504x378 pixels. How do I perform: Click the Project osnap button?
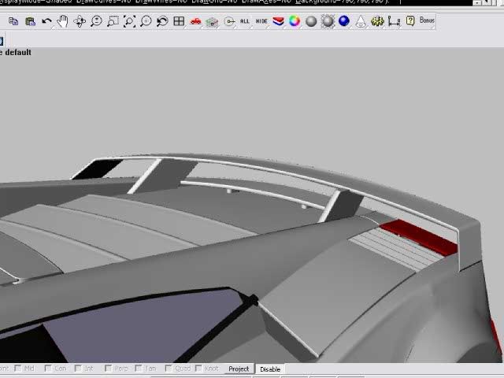(x=239, y=369)
